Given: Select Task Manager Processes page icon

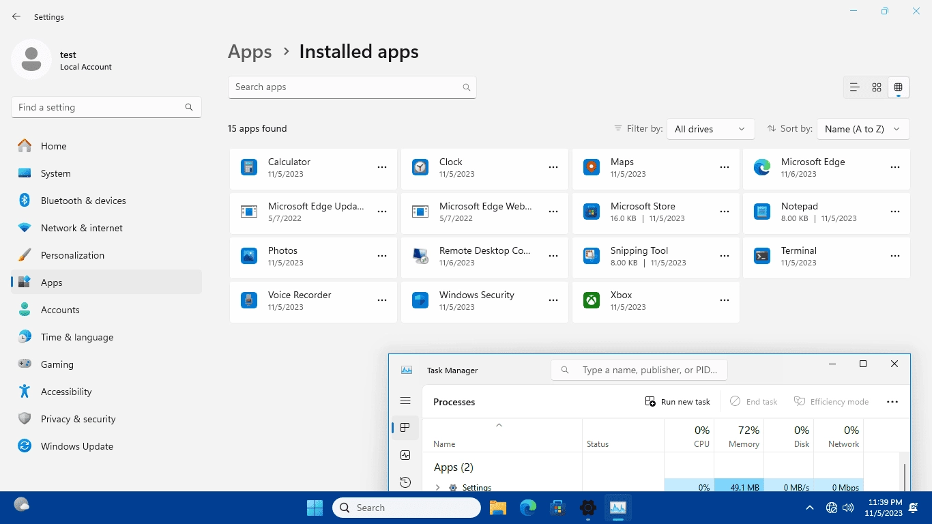Looking at the screenshot, I should click(405, 428).
